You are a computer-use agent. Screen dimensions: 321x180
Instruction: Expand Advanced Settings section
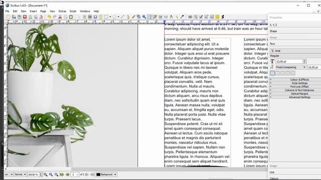(295, 97)
